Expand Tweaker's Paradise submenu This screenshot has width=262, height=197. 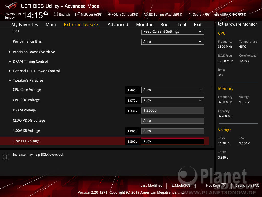[28, 80]
